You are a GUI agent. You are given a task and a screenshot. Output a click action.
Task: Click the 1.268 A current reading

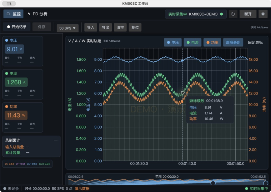[x=16, y=82]
